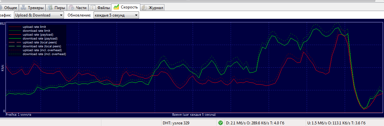
Task: Click the upload speed status 'U: 1.5 Мб/s'
Action: pos(336,123)
